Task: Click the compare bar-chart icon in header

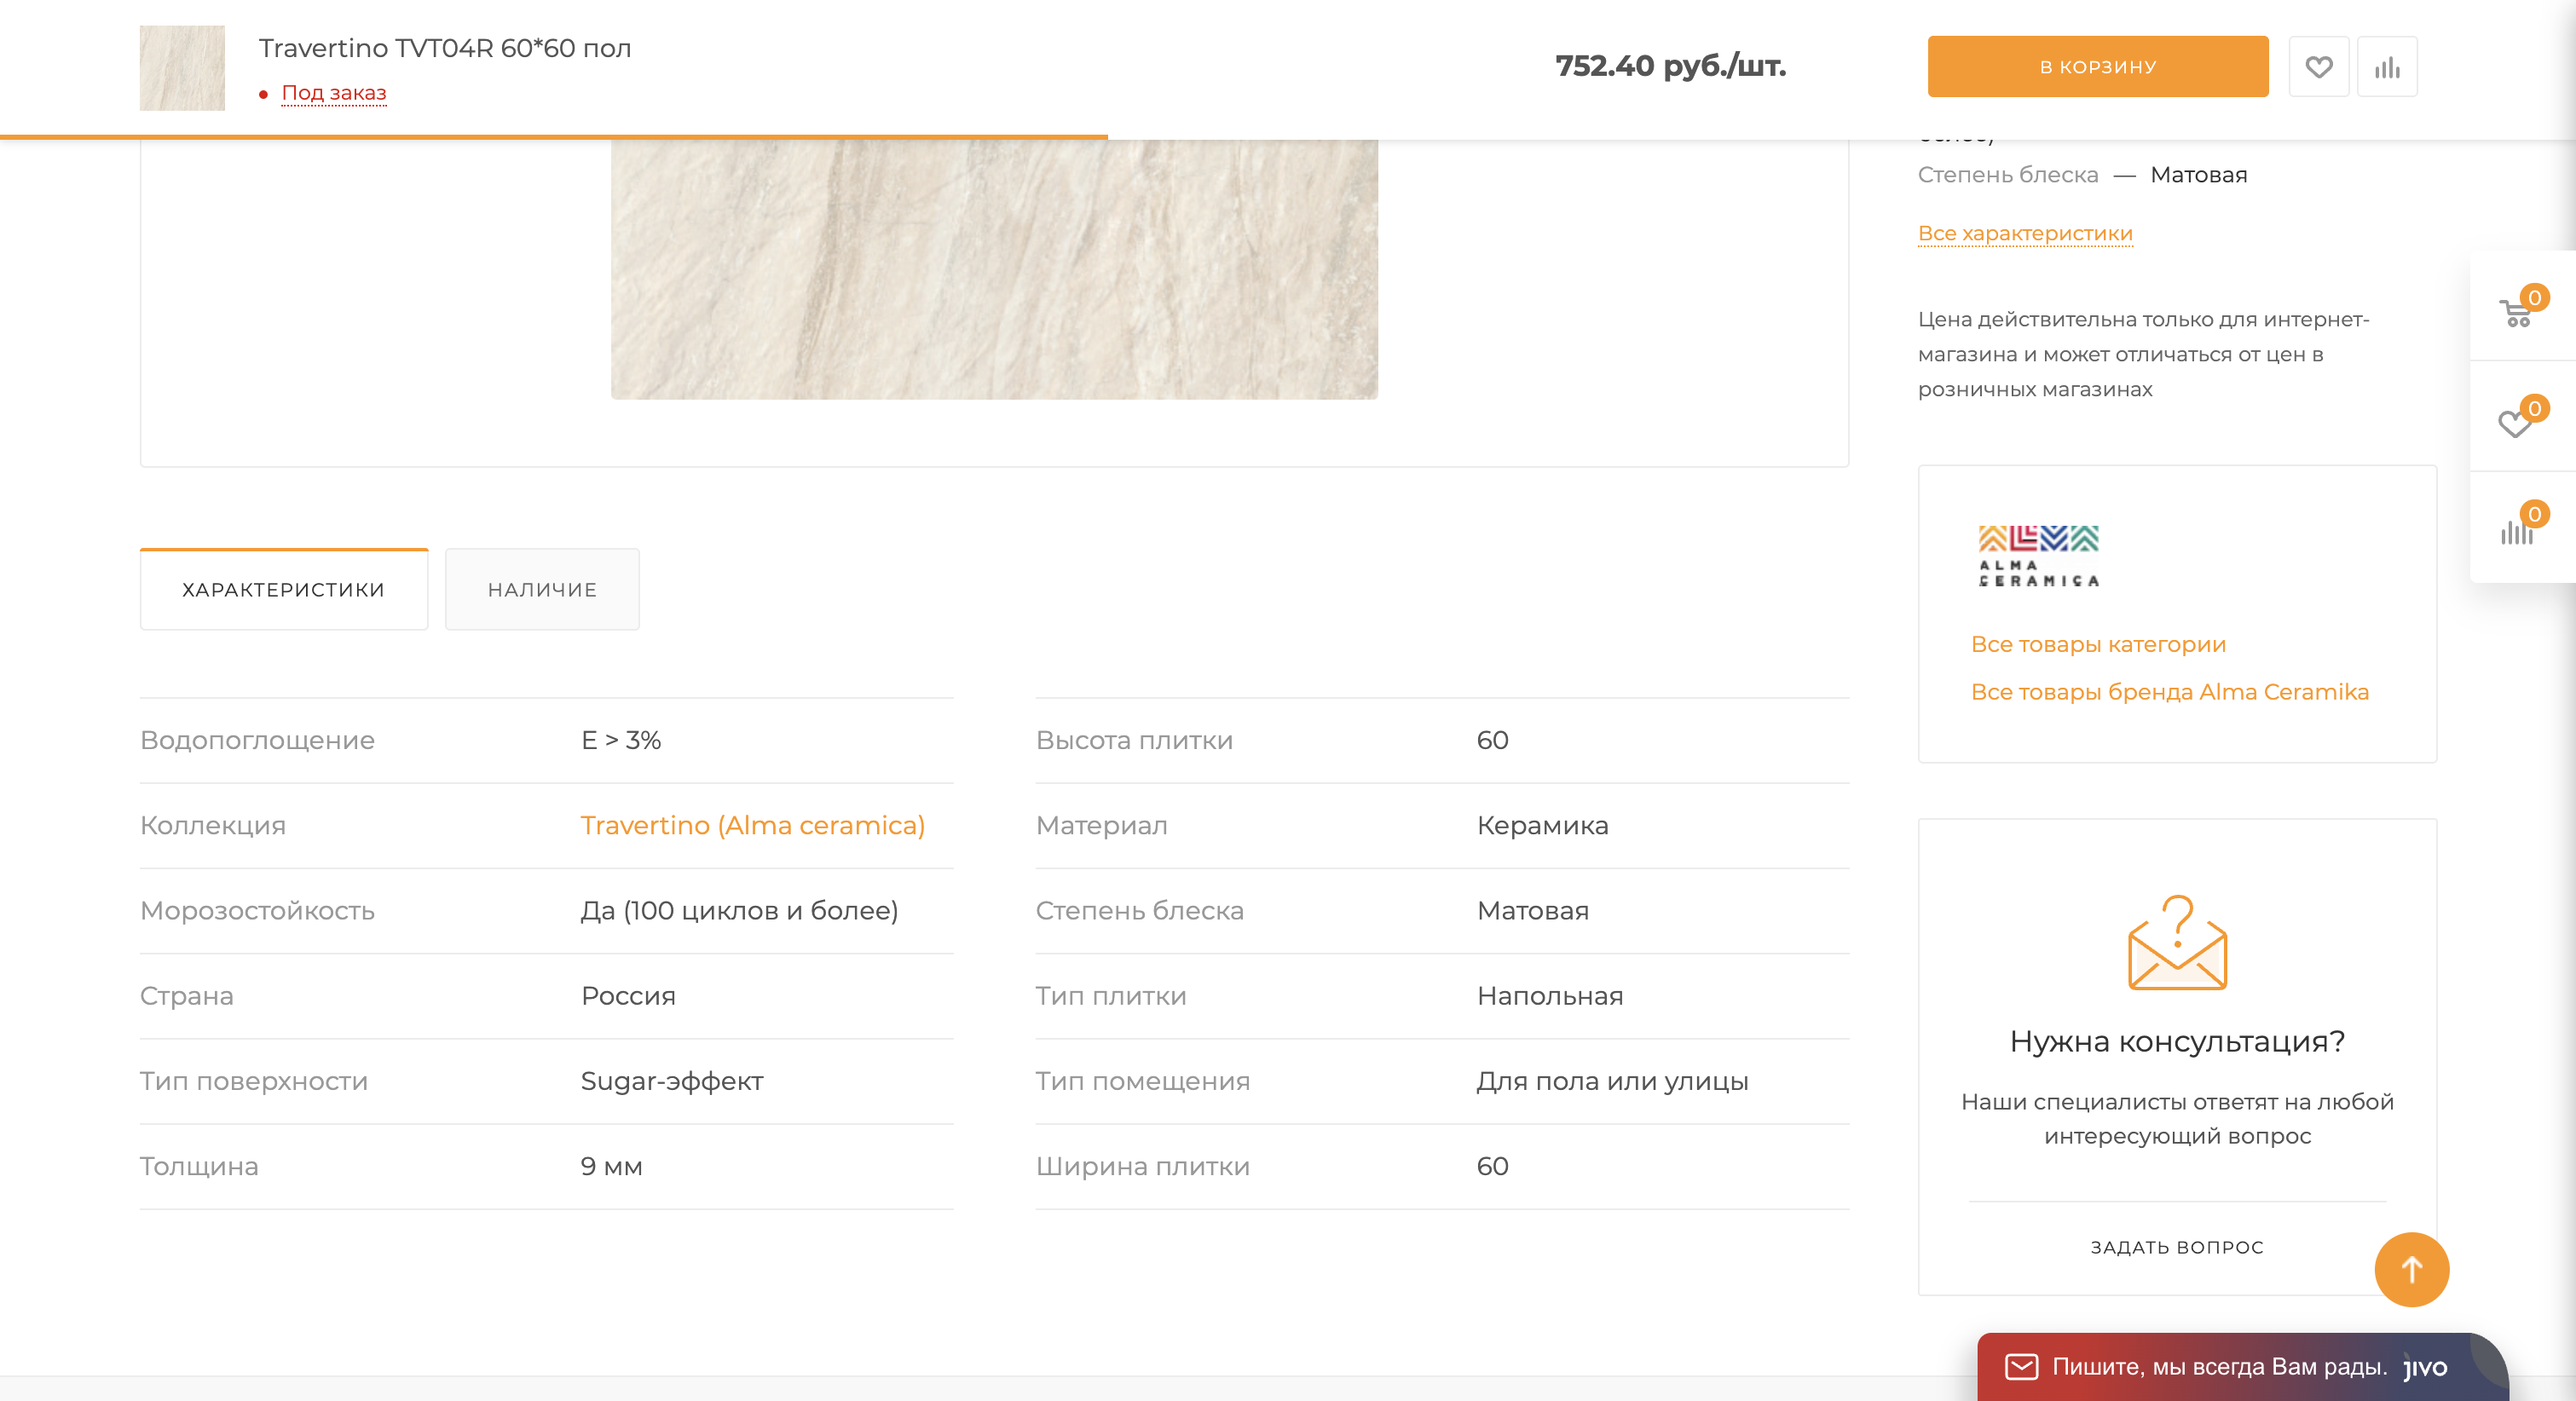Action: 2386,67
